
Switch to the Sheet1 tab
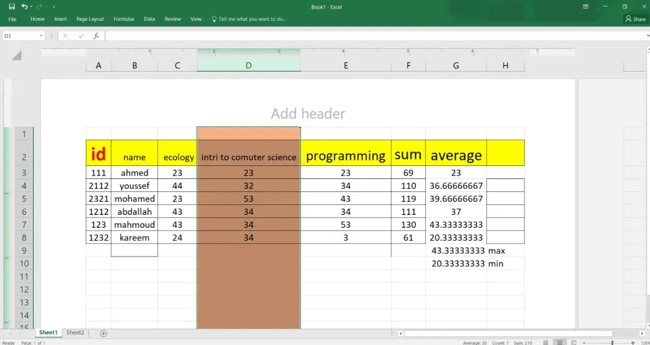click(x=48, y=333)
